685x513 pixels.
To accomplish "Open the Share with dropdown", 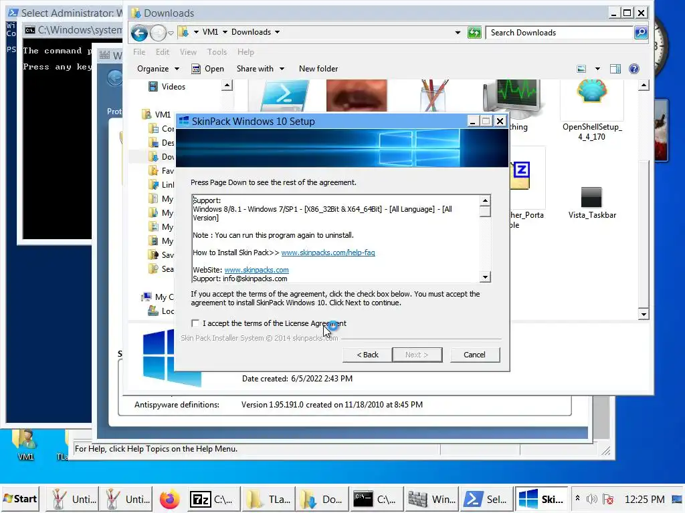I will click(260, 69).
